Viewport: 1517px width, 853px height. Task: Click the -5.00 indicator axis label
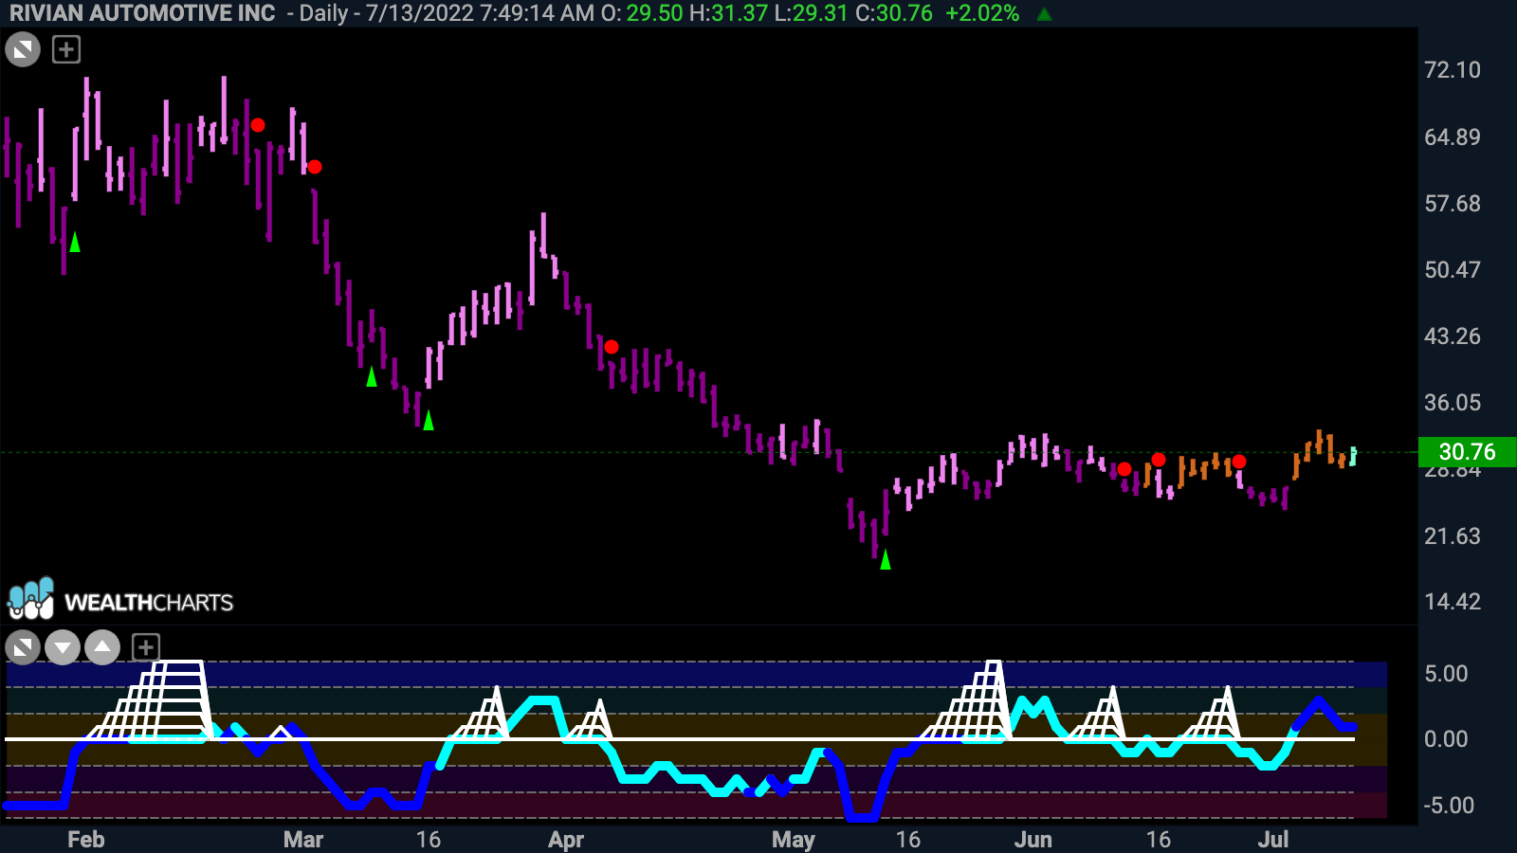click(1449, 806)
